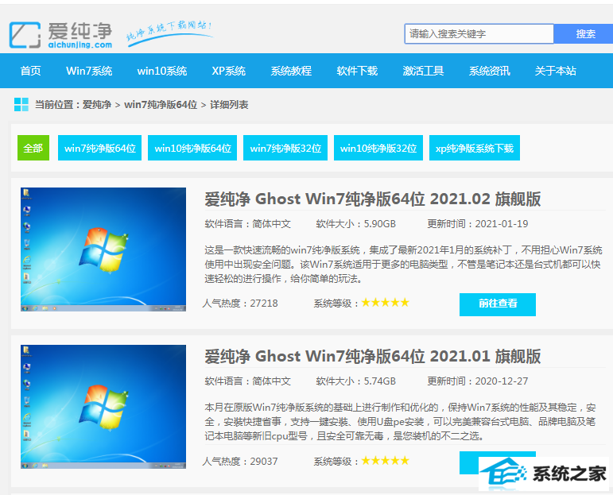Follow the 爱纯净 breadcrumb link
This screenshot has width=613, height=495.
(97, 105)
